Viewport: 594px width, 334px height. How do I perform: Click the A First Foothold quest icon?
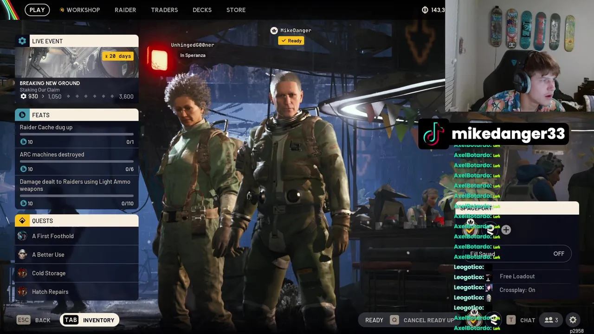(x=22, y=236)
